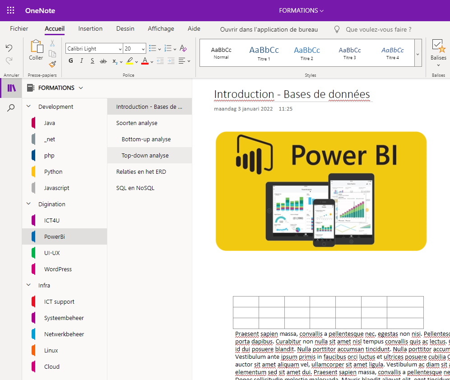The width and height of the screenshot is (450, 380).
Task: Apply the Normal style
Action: [x=221, y=53]
